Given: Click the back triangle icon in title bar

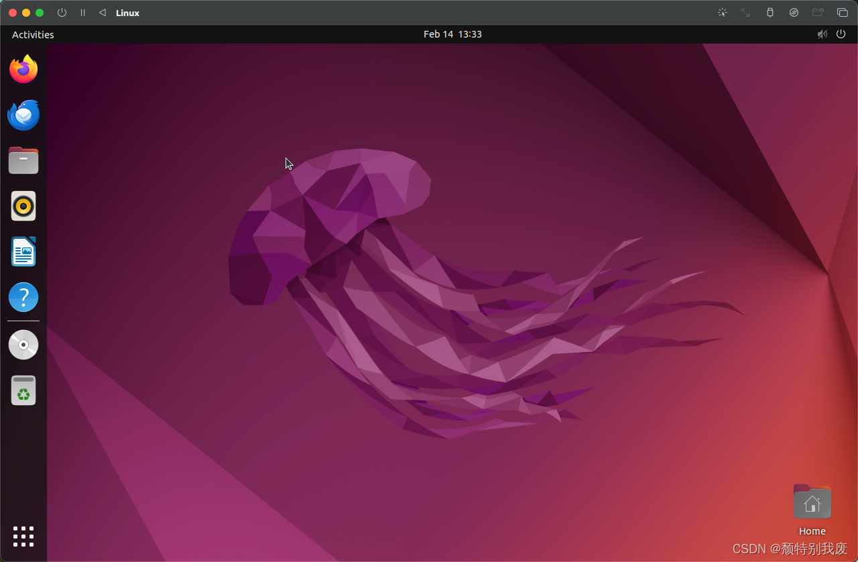Looking at the screenshot, I should pyautogui.click(x=102, y=13).
